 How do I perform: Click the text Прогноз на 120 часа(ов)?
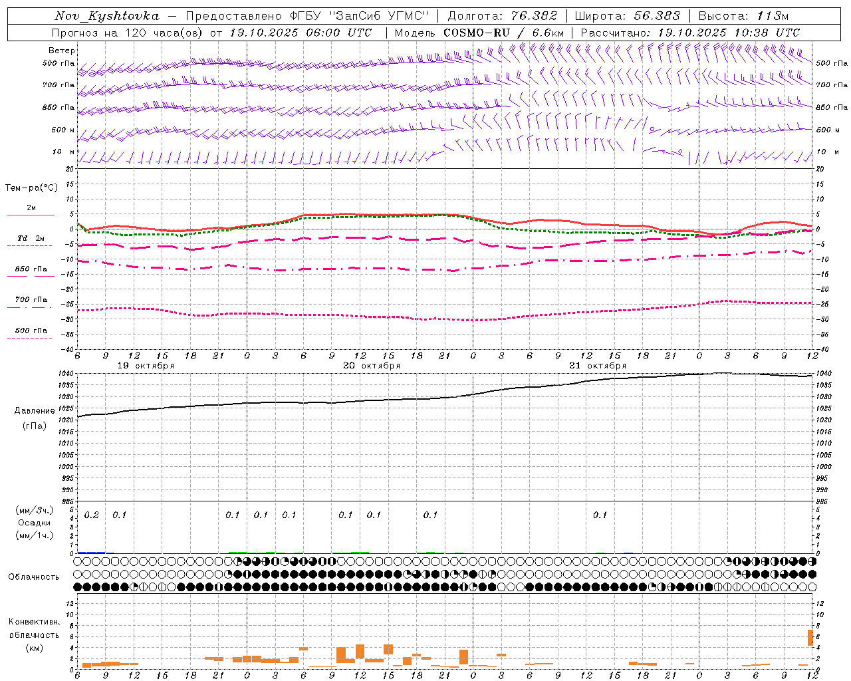[128, 33]
